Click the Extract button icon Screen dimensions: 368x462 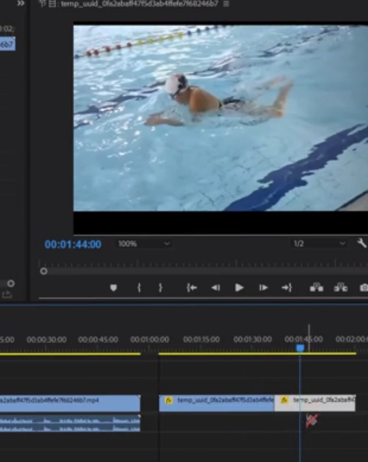(341, 288)
